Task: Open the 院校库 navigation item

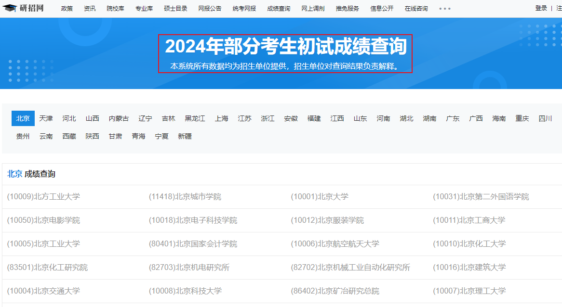Action: click(115, 9)
